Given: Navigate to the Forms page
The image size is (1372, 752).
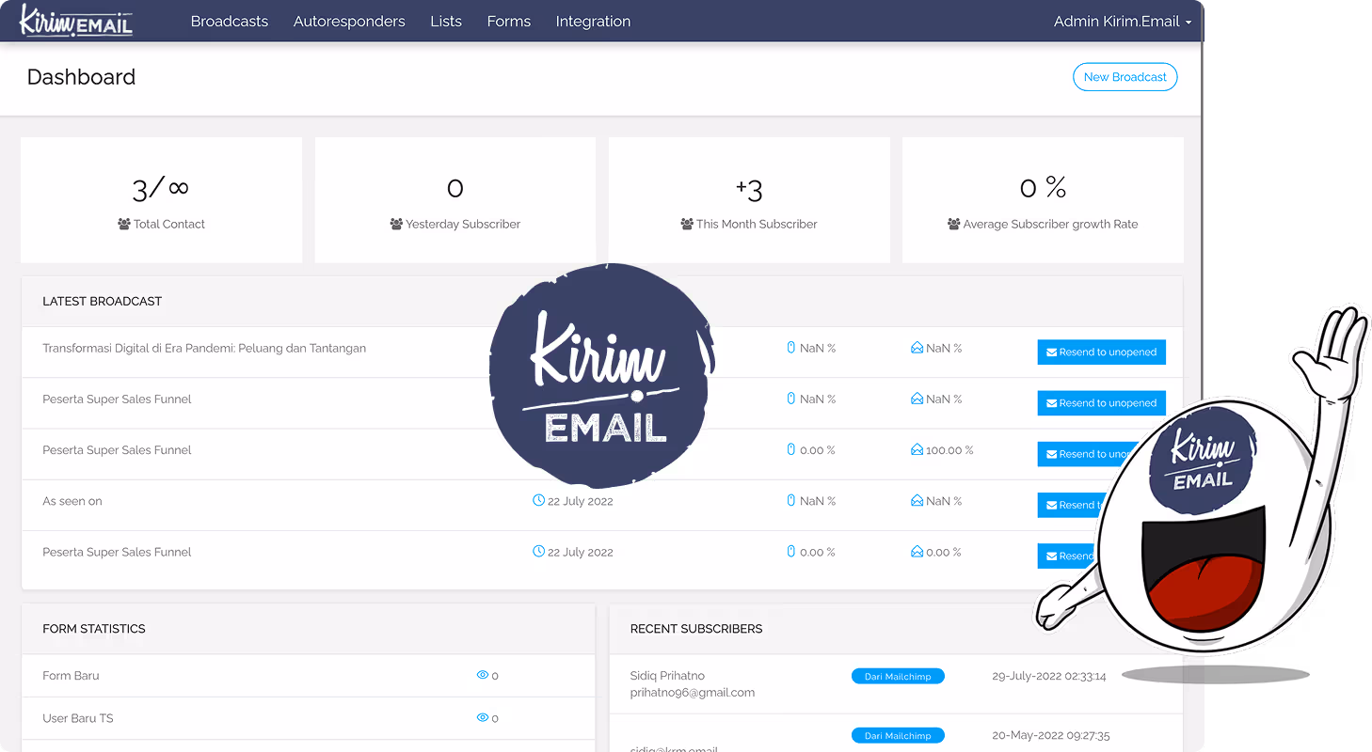Looking at the screenshot, I should click(x=509, y=22).
